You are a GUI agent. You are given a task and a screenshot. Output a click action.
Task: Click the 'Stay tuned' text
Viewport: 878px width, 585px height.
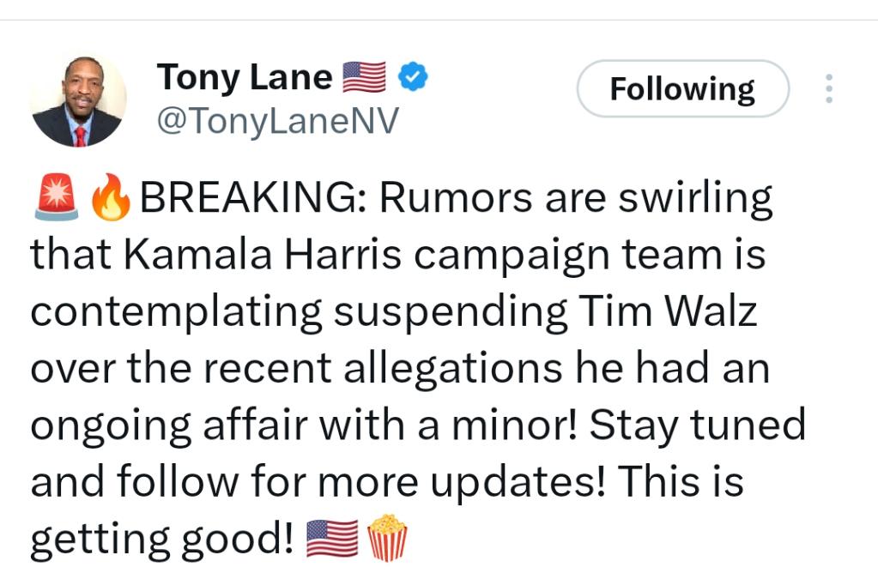[698, 425]
